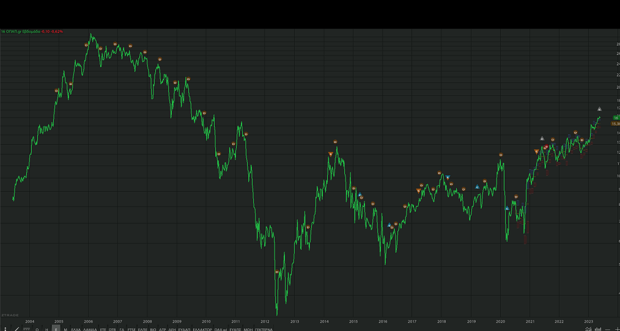
Task: Click the 2012 year label on time axis
Action: coord(265,321)
